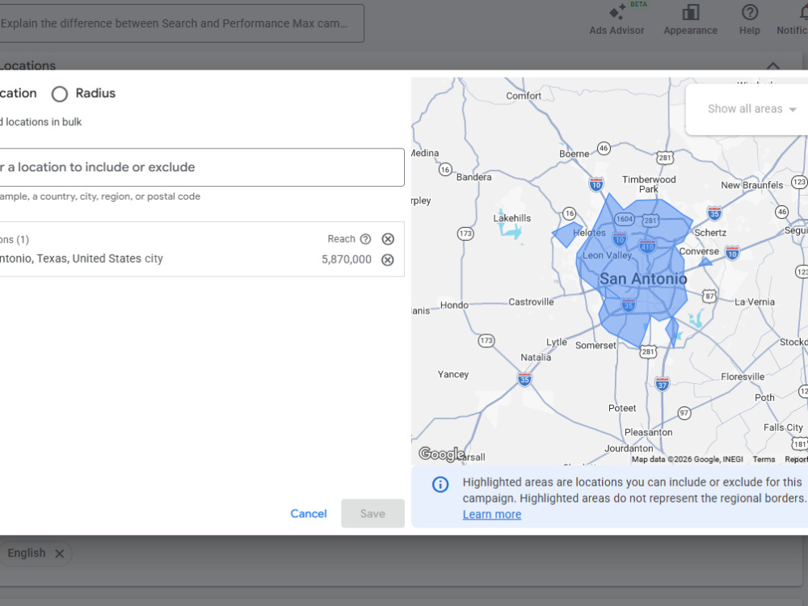Collapse the Locations section chevron
The height and width of the screenshot is (606, 808).
773,65
